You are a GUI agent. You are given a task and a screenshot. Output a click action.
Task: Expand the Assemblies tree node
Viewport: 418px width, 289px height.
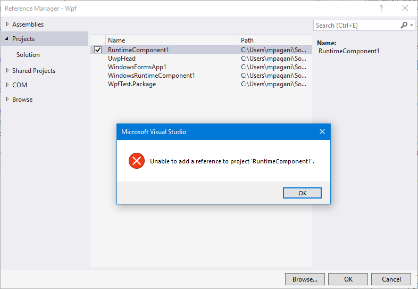pos(7,24)
